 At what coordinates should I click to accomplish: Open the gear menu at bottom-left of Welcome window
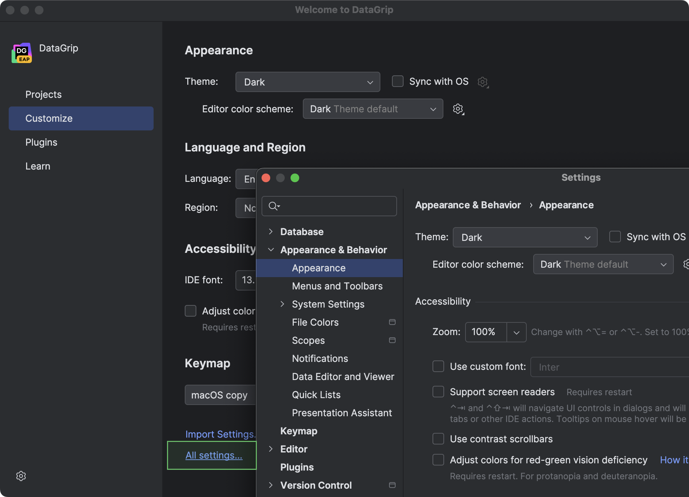[x=21, y=476]
